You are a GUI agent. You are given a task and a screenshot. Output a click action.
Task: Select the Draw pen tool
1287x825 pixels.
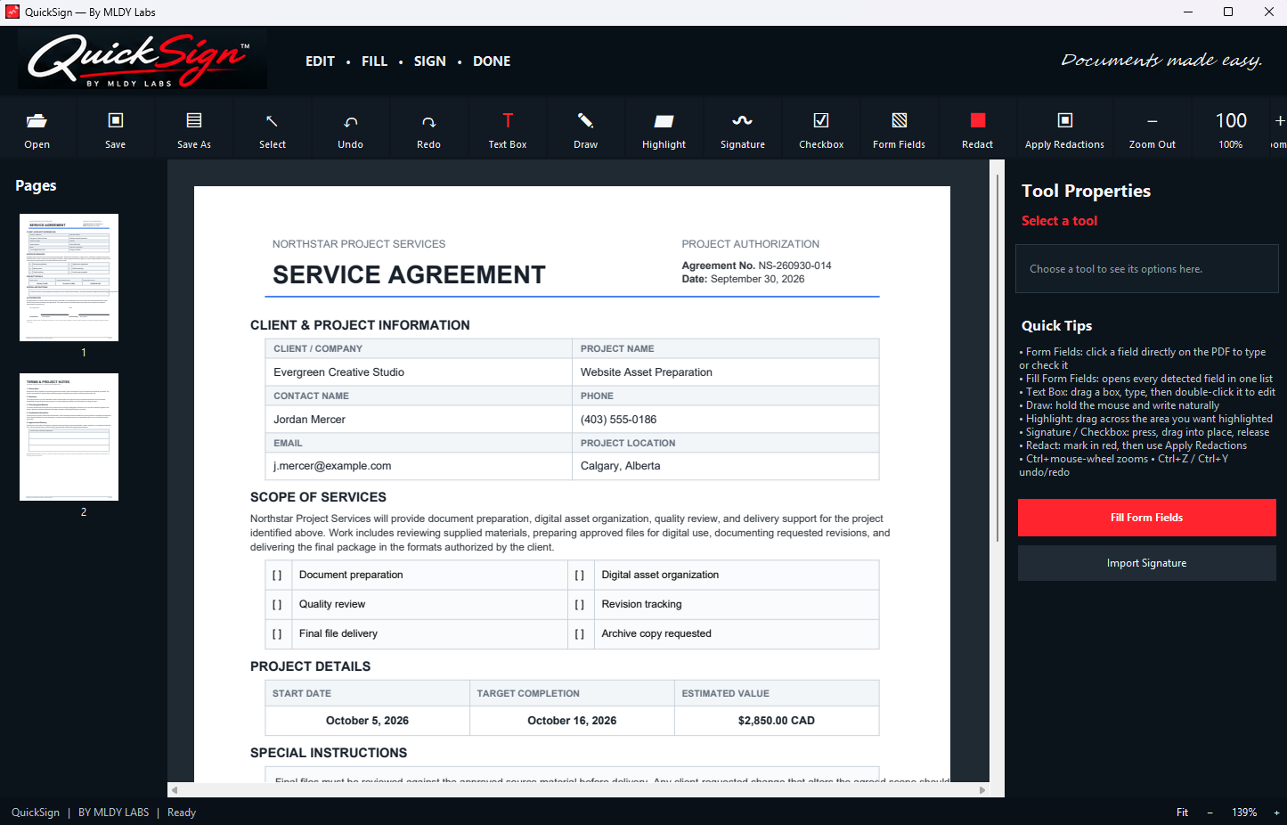click(586, 128)
